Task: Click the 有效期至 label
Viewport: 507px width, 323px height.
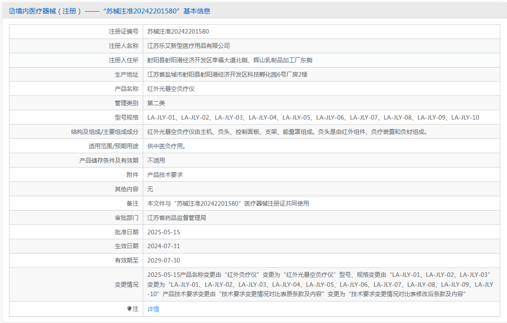Action: click(127, 260)
